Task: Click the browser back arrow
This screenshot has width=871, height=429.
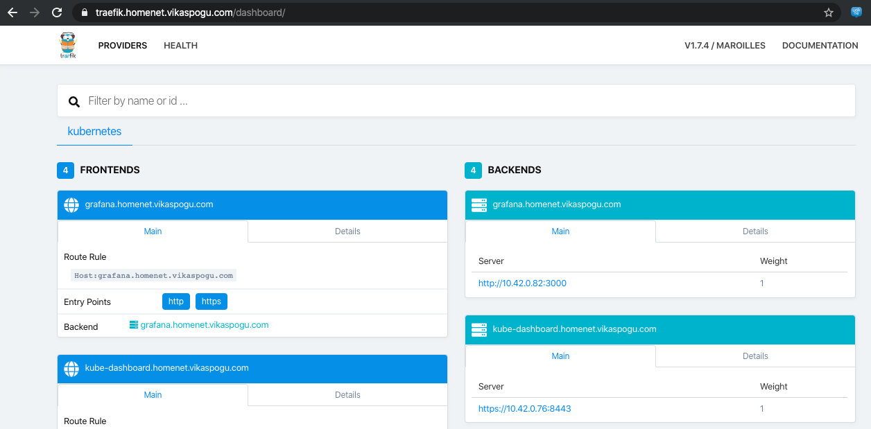Action: click(x=12, y=12)
